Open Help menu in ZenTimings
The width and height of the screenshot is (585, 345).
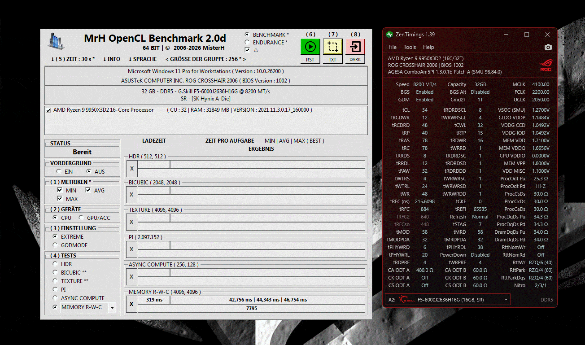(428, 47)
